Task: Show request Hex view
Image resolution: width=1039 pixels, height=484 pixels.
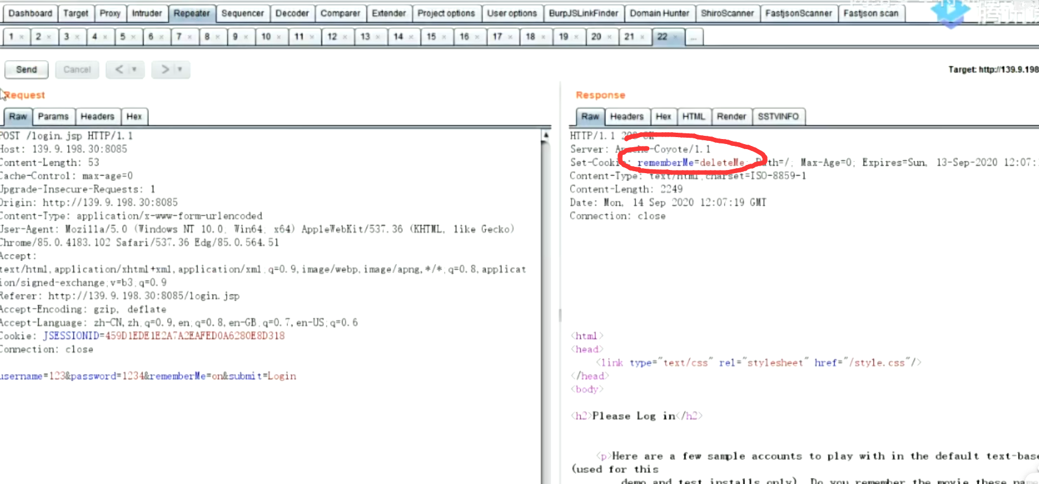Action: click(x=134, y=116)
